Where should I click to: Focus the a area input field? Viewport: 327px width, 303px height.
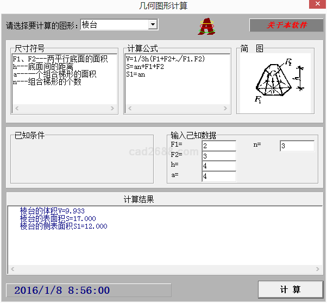(x=218, y=176)
